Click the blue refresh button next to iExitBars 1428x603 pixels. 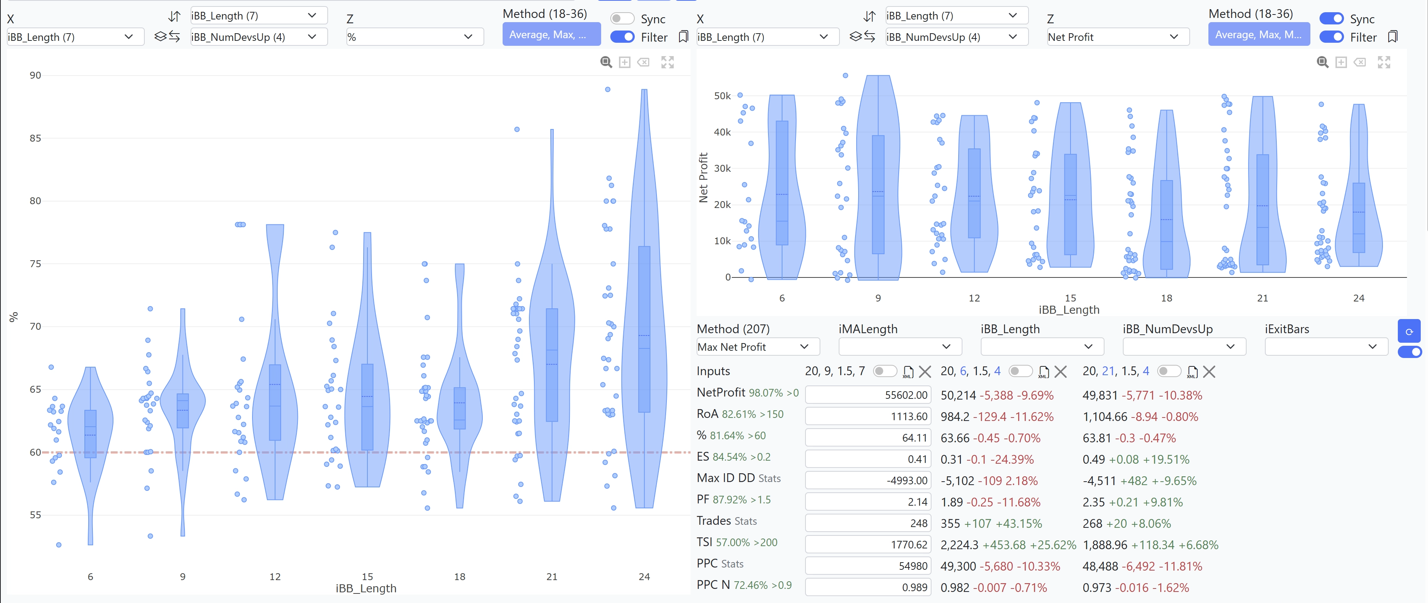1409,331
